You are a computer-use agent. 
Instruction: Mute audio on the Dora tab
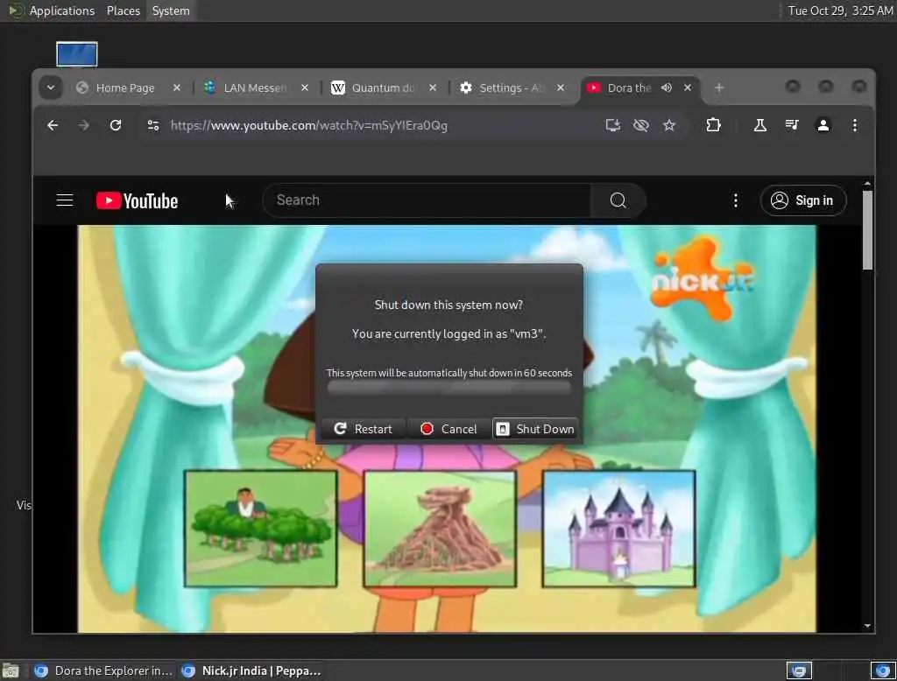pos(667,88)
